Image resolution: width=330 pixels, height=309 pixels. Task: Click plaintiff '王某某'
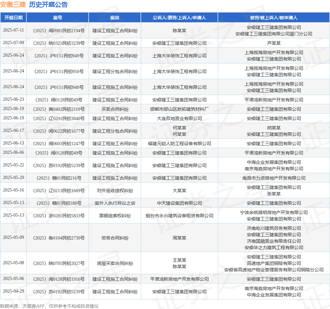tap(179, 260)
